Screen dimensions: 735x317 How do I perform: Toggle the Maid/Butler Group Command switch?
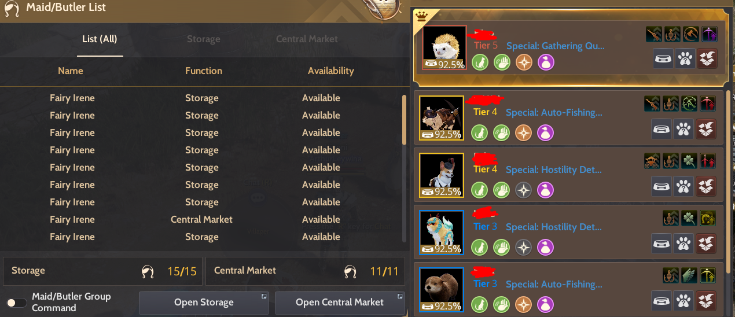(16, 303)
